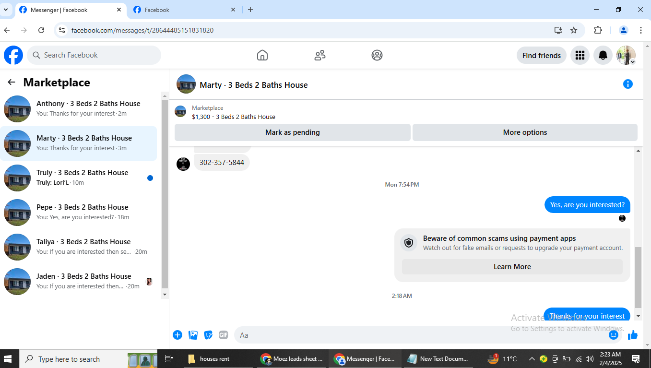Open the volume control in system tray
Viewport: 651px width, 368px height.
point(590,359)
